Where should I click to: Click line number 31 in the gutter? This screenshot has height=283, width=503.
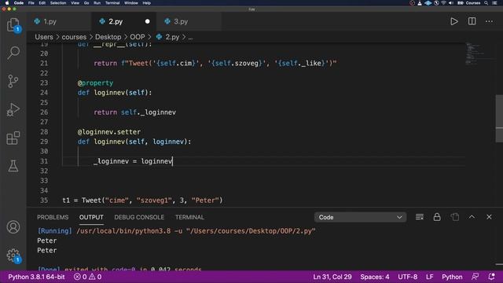44,161
